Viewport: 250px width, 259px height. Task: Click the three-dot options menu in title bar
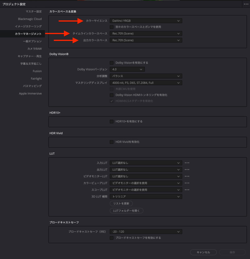tap(246, 4)
